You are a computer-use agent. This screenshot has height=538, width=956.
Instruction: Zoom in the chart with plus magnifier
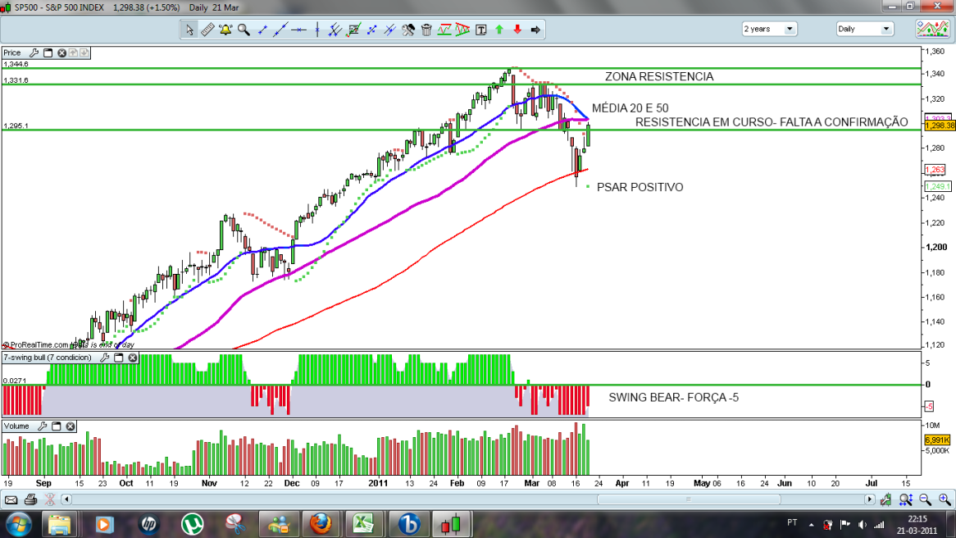(945, 500)
